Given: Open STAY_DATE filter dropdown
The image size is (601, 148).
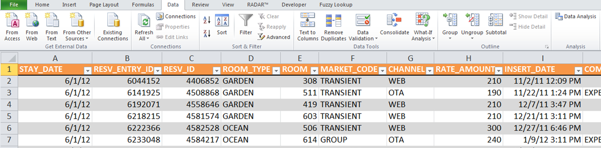Looking at the screenshot, I should (x=87, y=71).
